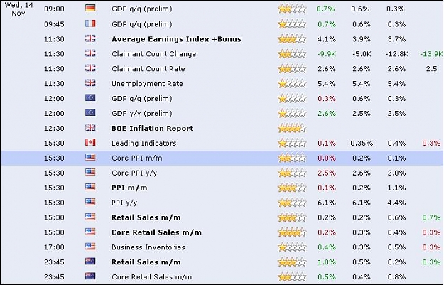444x285 pixels.
Task: Click New Zealand flag at Core Retail Sales
Action: pos(90,276)
